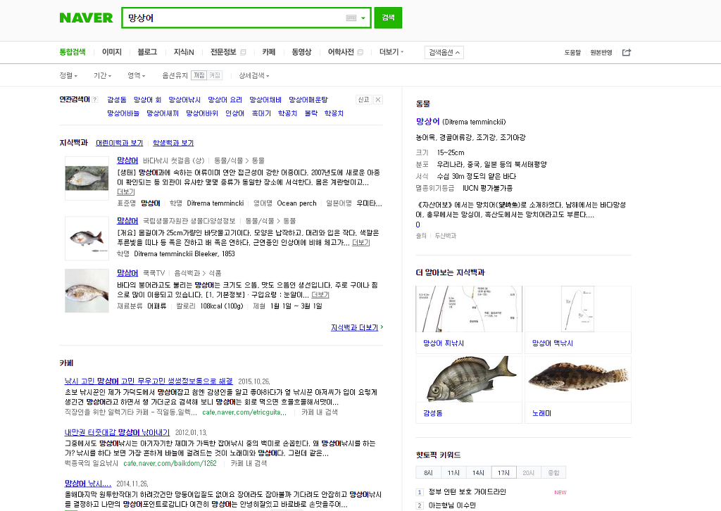Open the 동영상 tab
This screenshot has height=511, width=721.
click(301, 52)
